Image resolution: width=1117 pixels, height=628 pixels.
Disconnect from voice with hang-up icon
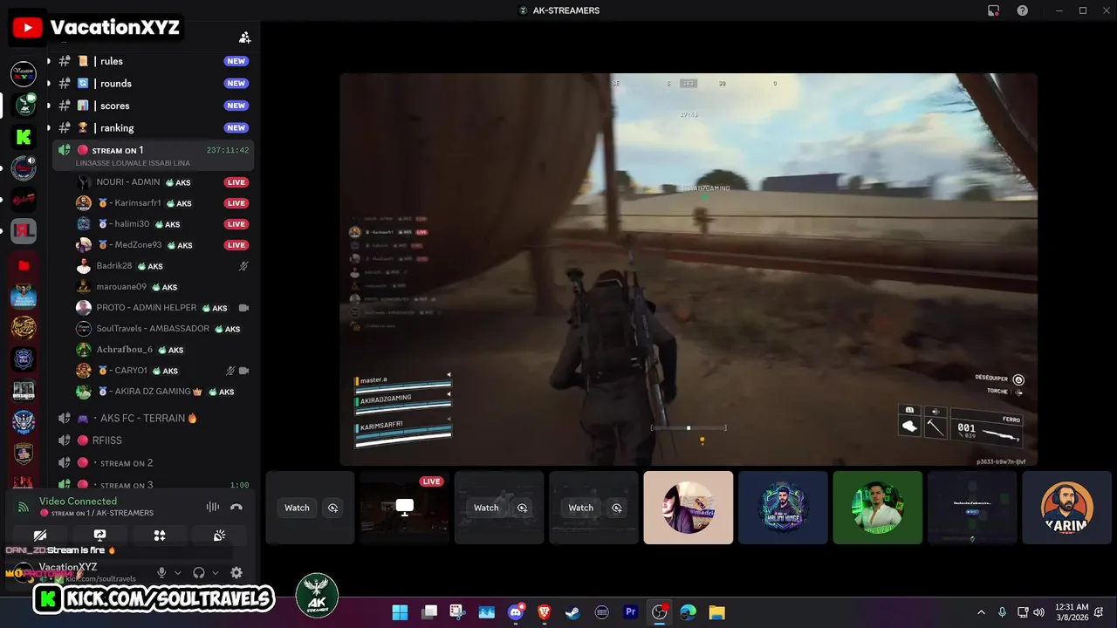click(x=236, y=507)
